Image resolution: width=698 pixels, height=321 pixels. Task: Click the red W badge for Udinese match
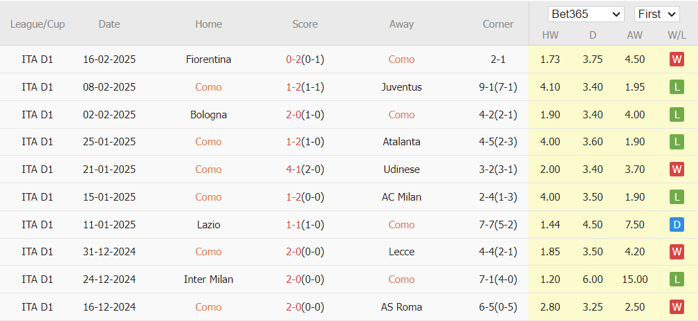(x=677, y=169)
